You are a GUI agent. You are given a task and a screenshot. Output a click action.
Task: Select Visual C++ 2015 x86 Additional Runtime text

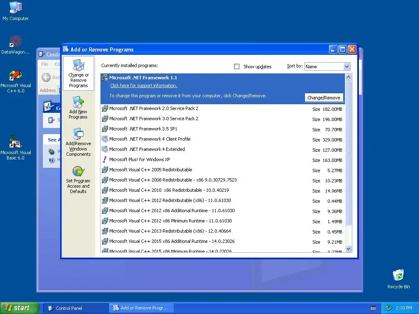(x=172, y=241)
